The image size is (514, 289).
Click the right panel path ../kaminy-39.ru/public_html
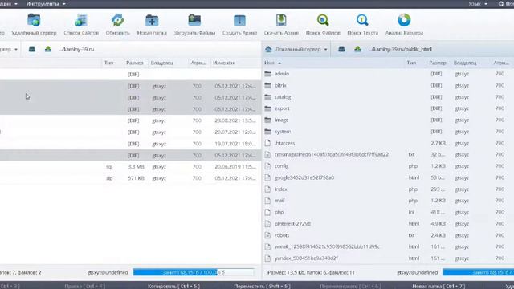pos(400,49)
